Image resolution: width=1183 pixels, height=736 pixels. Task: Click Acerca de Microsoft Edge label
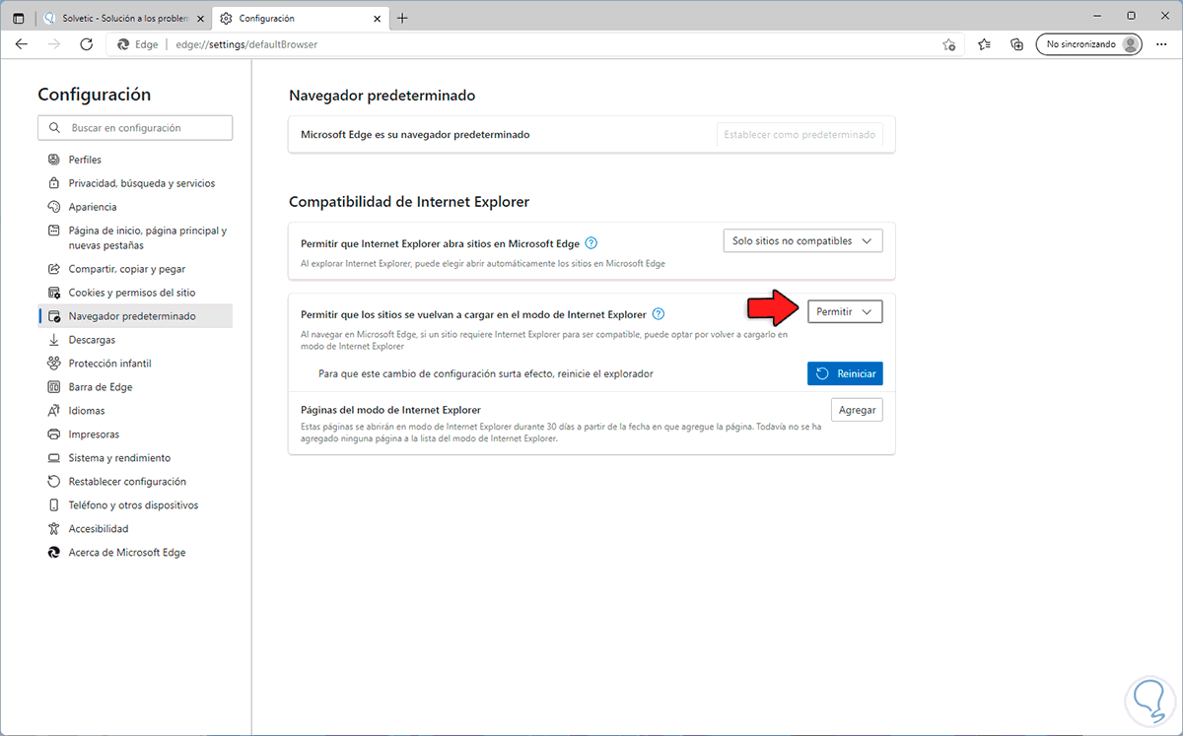click(127, 553)
